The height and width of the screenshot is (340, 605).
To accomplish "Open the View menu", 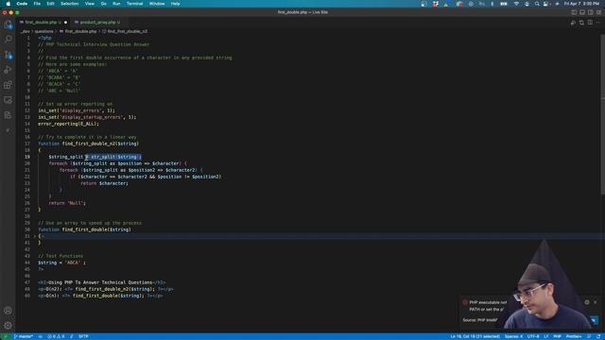I will [x=90, y=4].
